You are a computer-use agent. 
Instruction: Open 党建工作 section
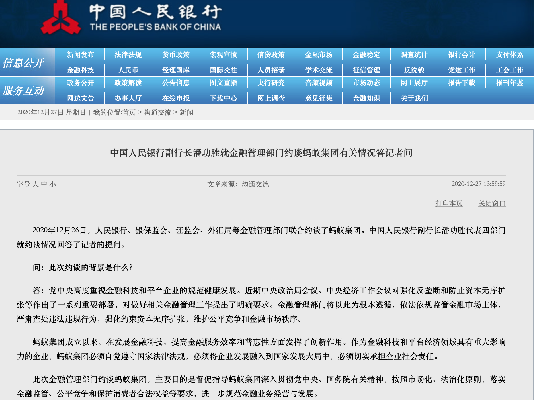pyautogui.click(x=462, y=70)
